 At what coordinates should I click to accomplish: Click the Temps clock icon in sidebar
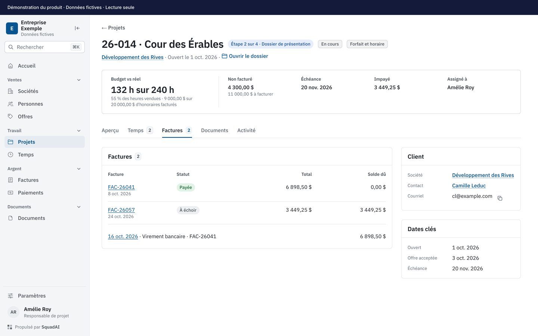(10, 155)
